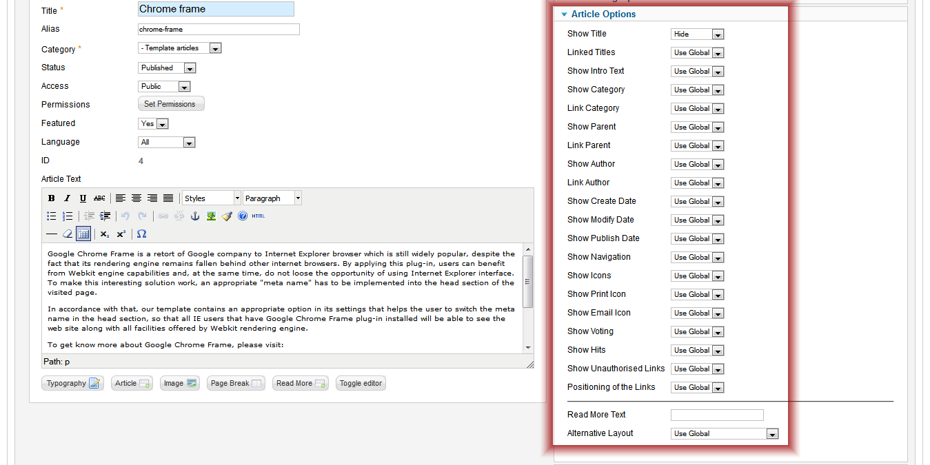Insert a Read More break
Image resolution: width=930 pixels, height=465 pixels.
pos(300,383)
